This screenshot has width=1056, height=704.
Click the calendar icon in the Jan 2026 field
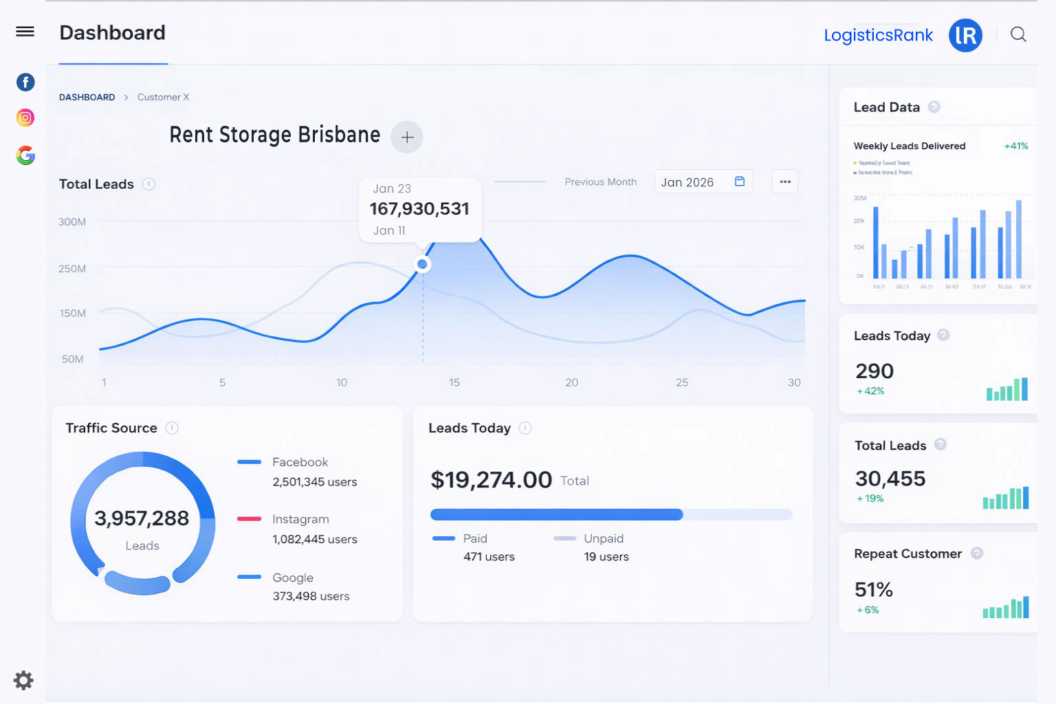coord(740,181)
